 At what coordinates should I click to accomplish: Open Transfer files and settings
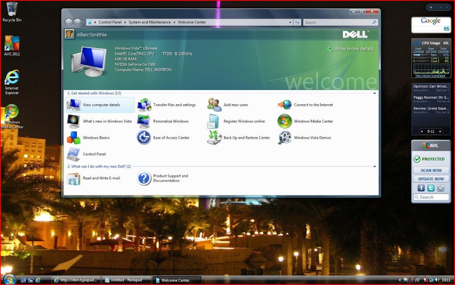[167, 105]
